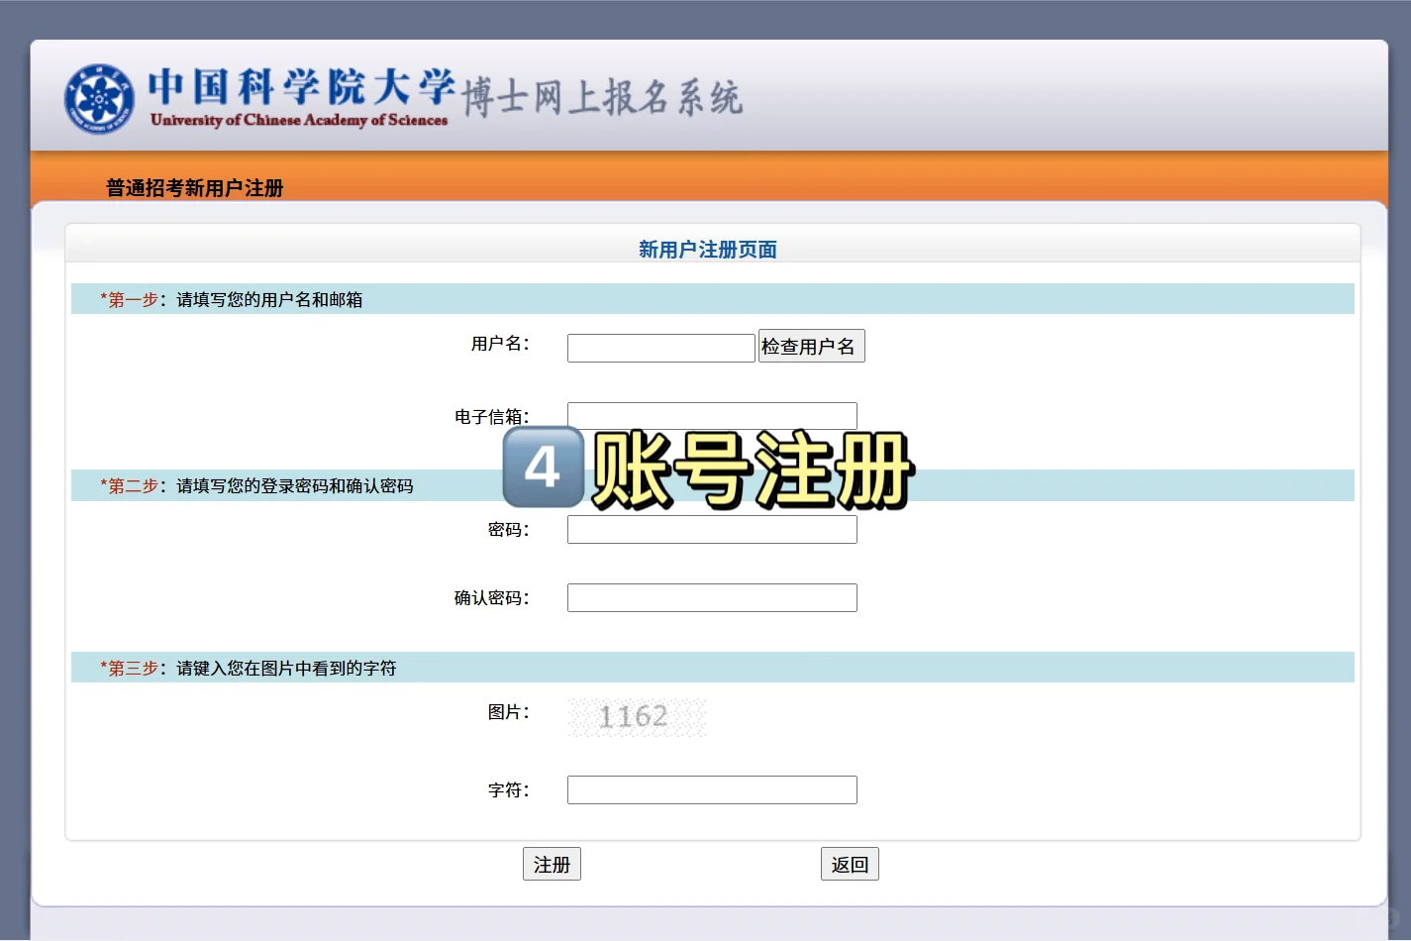The height and width of the screenshot is (941, 1411).
Task: Select the 新用户注册页面 title link
Action: pyautogui.click(x=705, y=249)
